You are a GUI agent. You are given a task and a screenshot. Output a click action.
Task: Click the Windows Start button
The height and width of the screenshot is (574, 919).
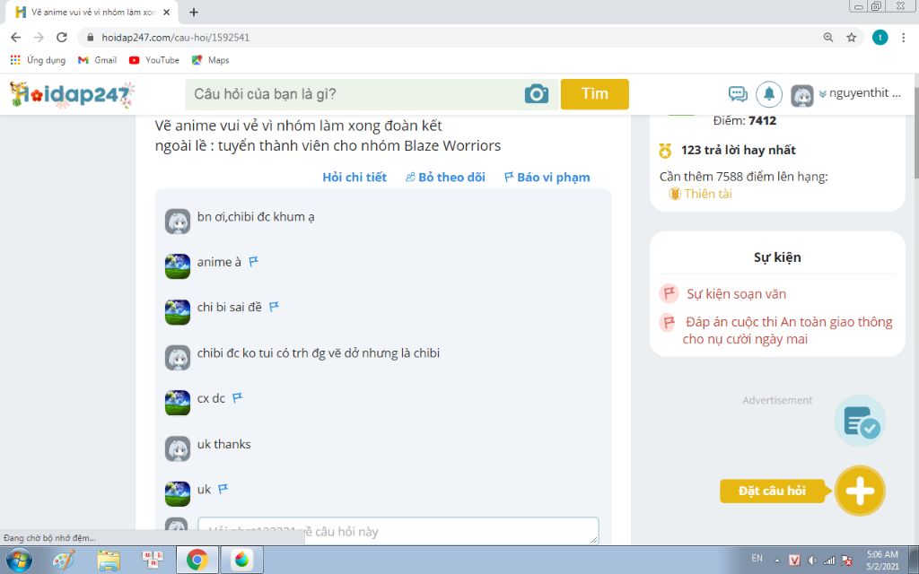click(x=18, y=561)
